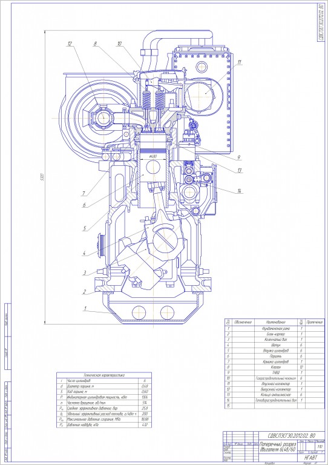Click the 'Частота вращения, об/мин' row label
328x465 pixels.
86,403
